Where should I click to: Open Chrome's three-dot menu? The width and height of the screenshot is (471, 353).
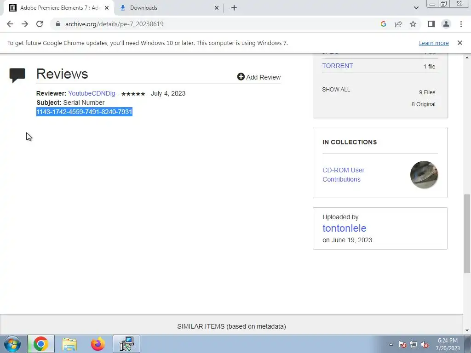(x=461, y=24)
